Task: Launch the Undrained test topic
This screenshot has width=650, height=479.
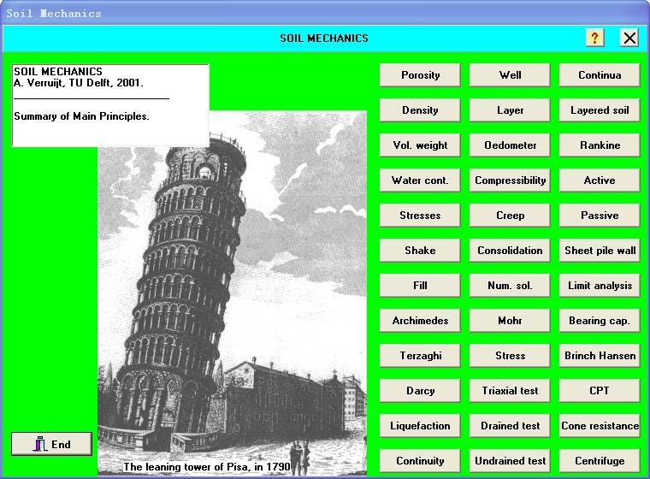Action: 510,461
